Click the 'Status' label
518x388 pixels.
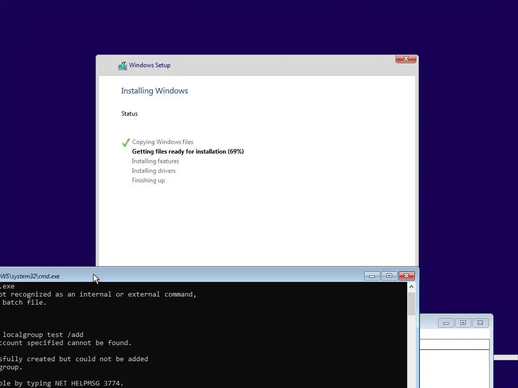129,114
